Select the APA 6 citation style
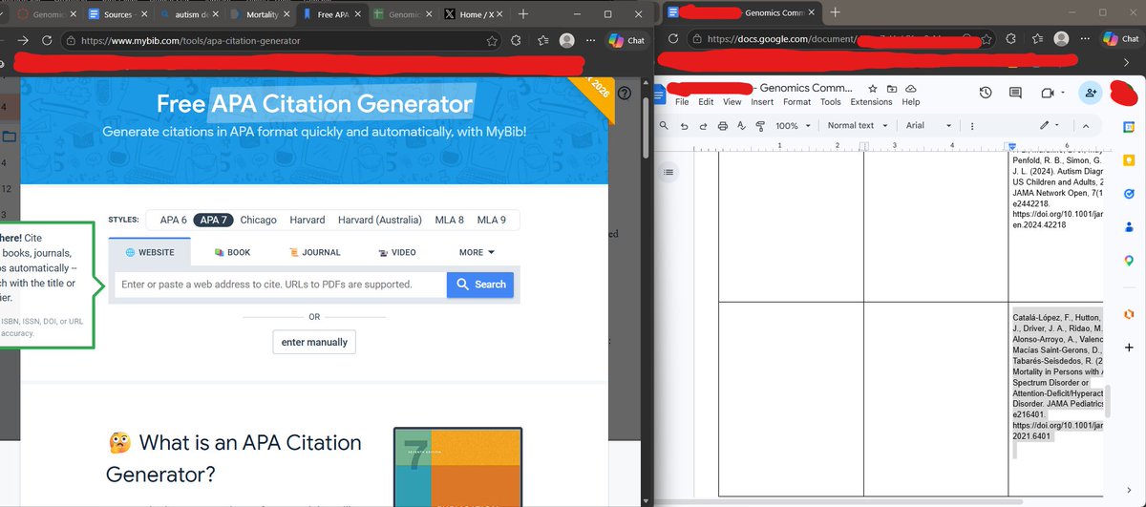The width and height of the screenshot is (1146, 507). tap(173, 220)
